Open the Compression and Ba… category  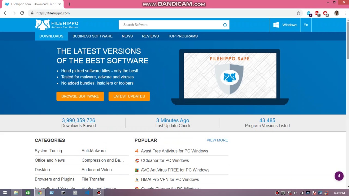point(103,160)
